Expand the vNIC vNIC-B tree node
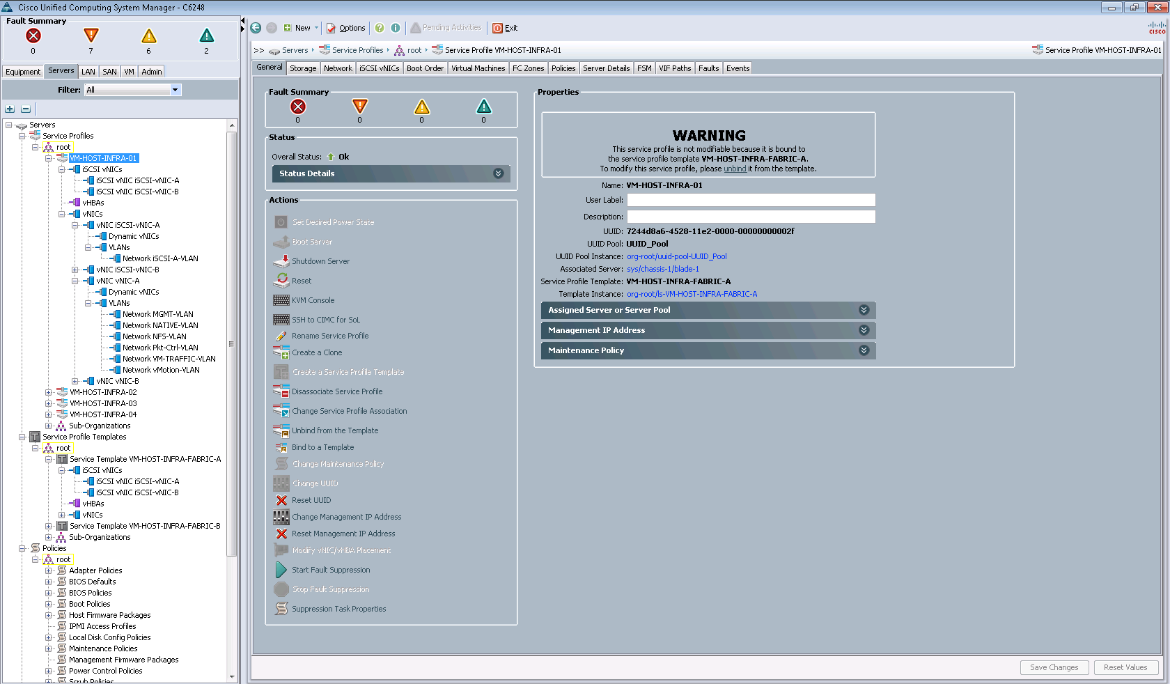Viewport: 1170px width, 684px height. pos(75,381)
